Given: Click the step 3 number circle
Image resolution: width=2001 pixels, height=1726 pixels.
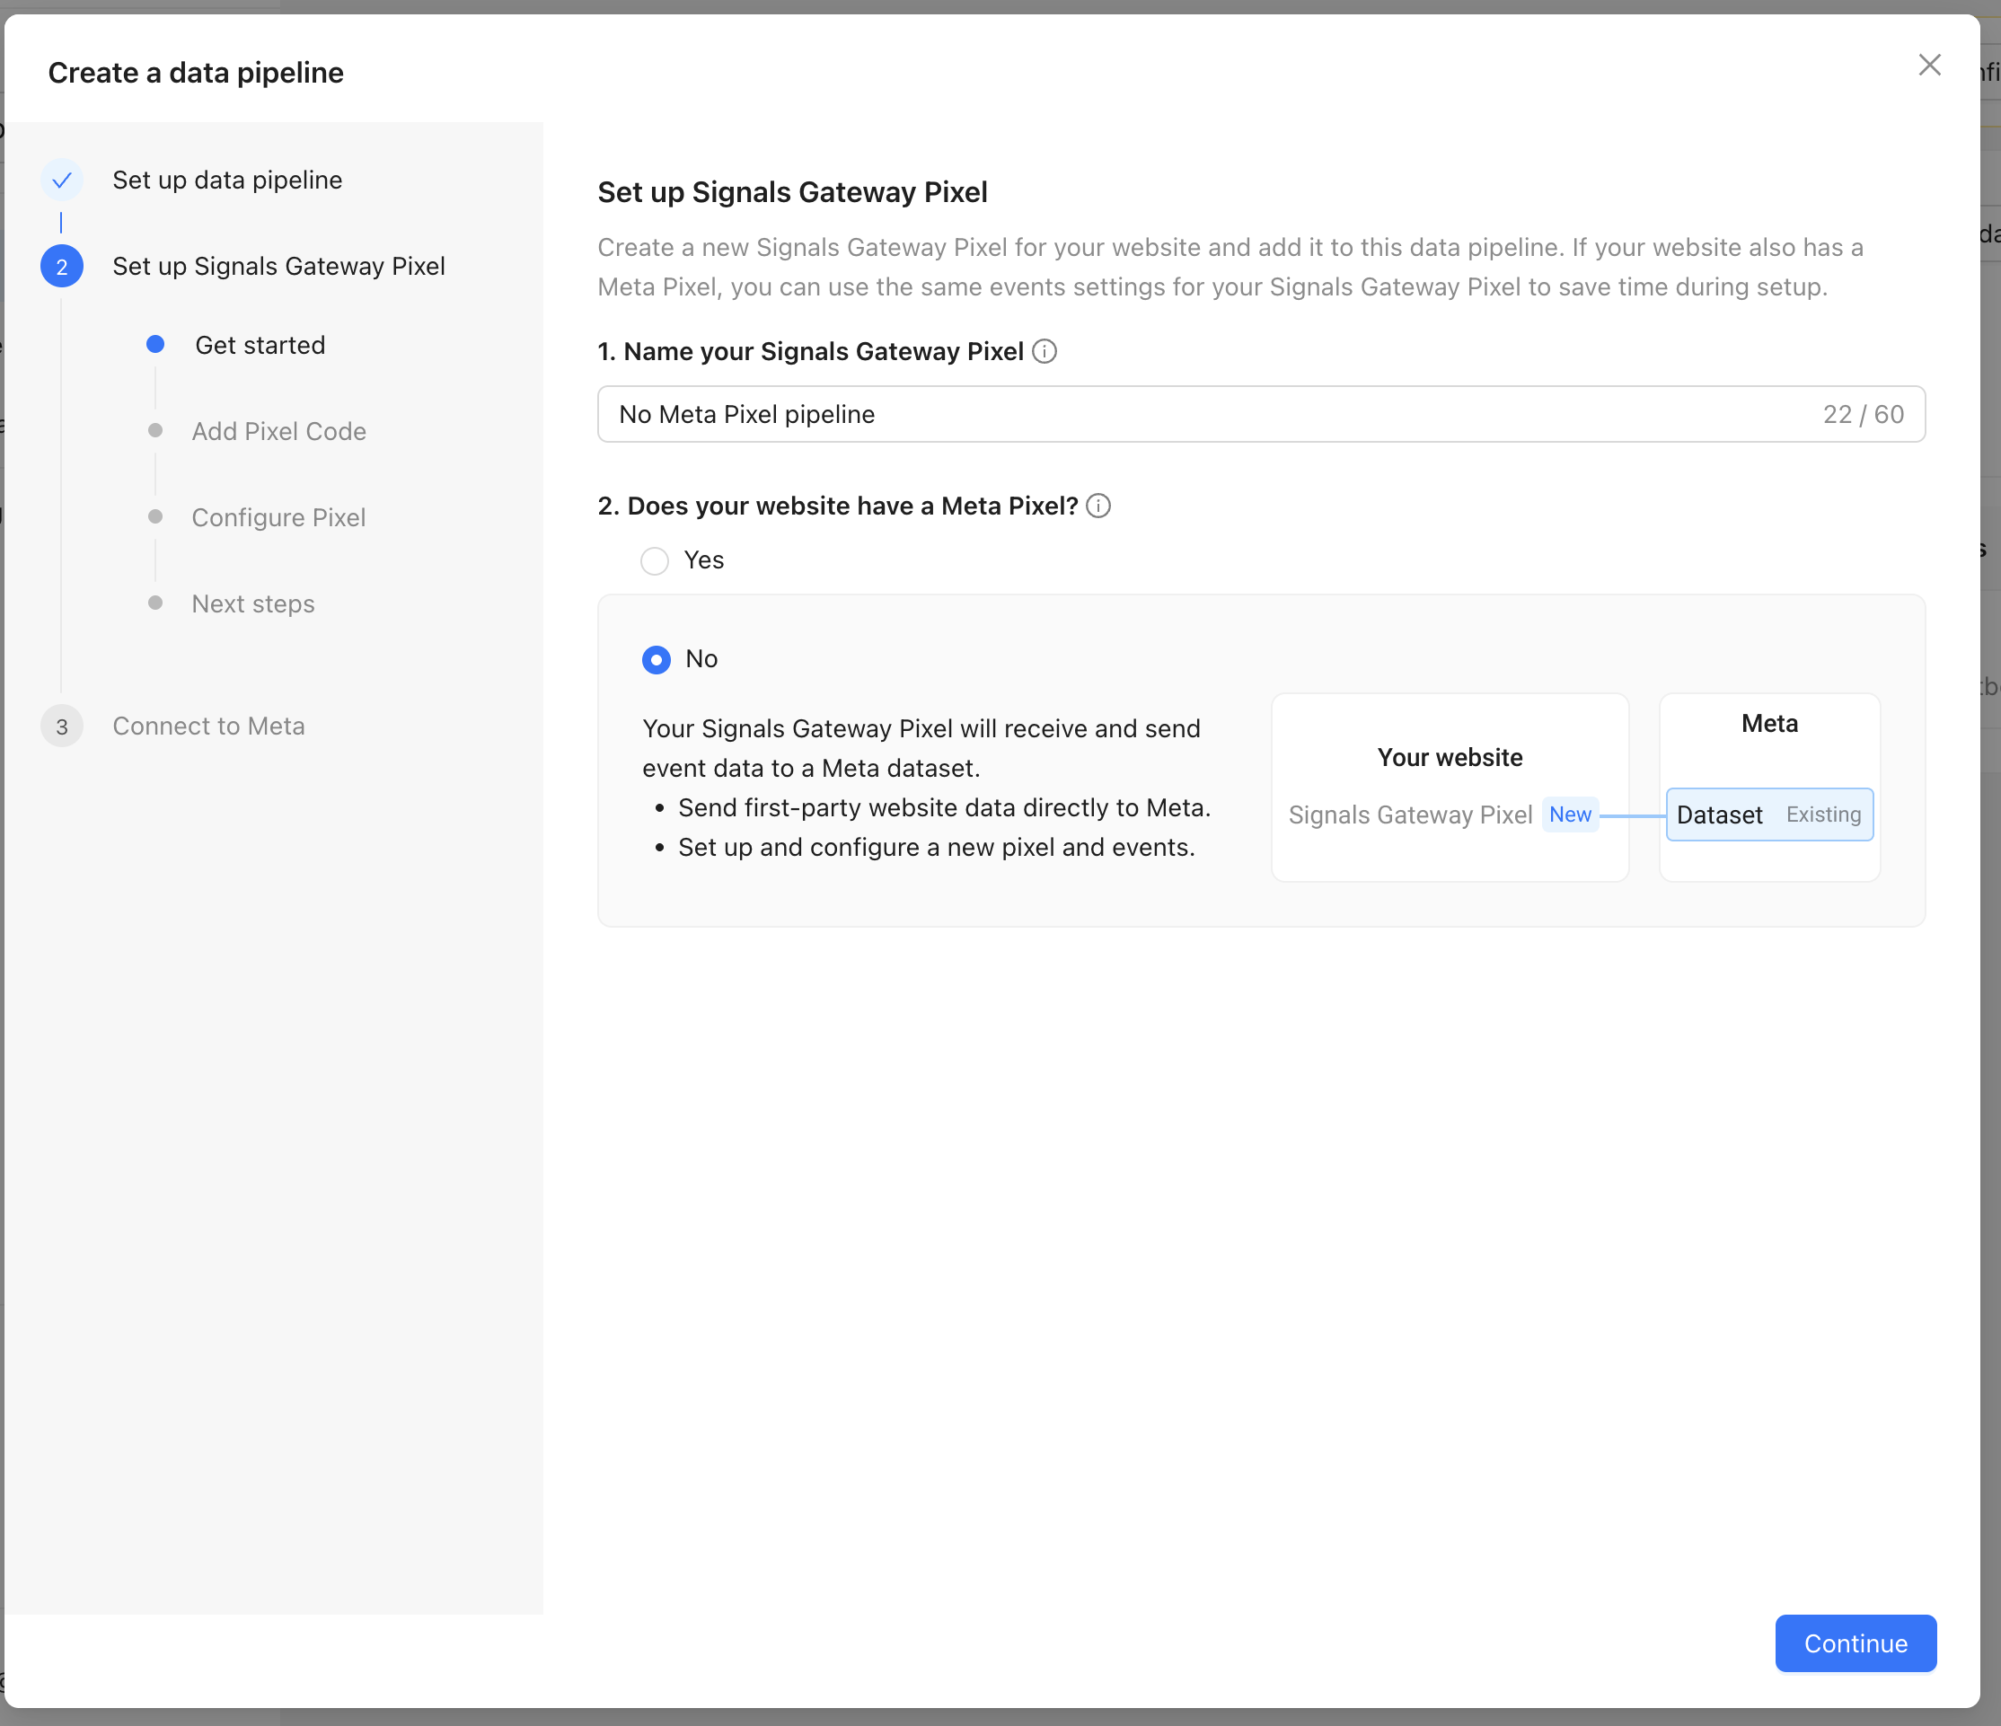Looking at the screenshot, I should (x=62, y=727).
